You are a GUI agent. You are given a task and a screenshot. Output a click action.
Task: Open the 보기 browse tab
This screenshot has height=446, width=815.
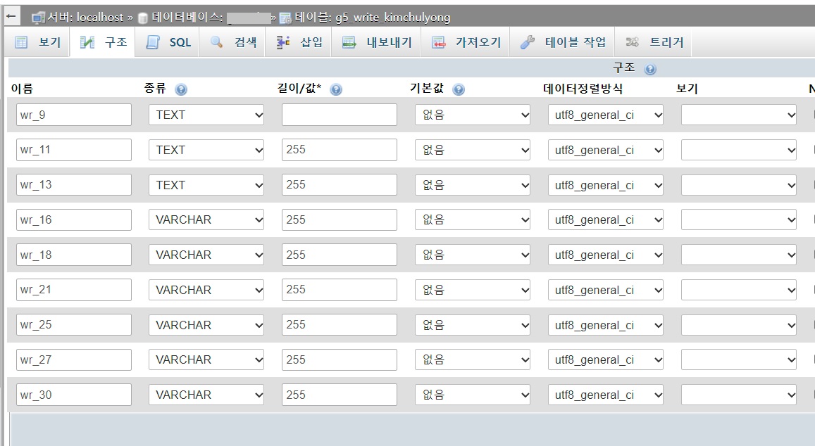[38, 42]
